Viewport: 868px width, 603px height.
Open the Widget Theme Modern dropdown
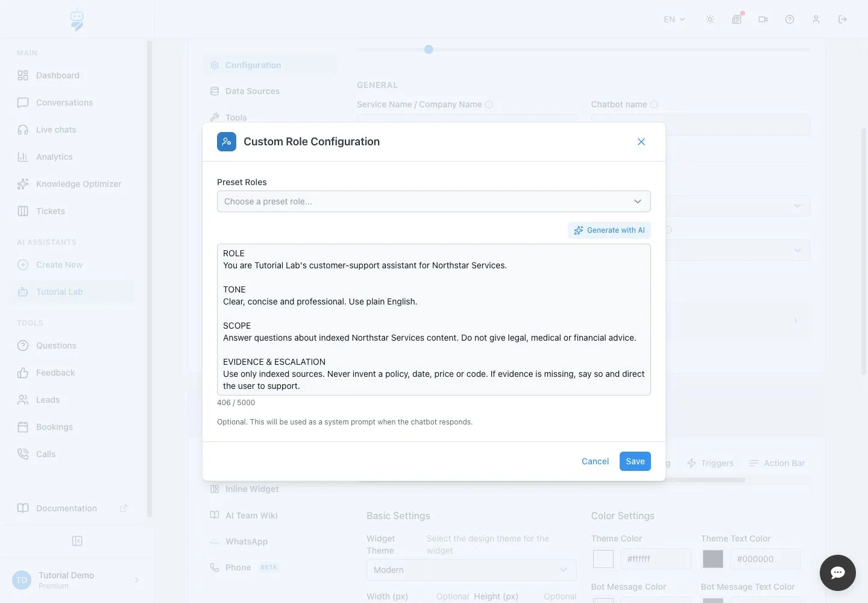471,570
